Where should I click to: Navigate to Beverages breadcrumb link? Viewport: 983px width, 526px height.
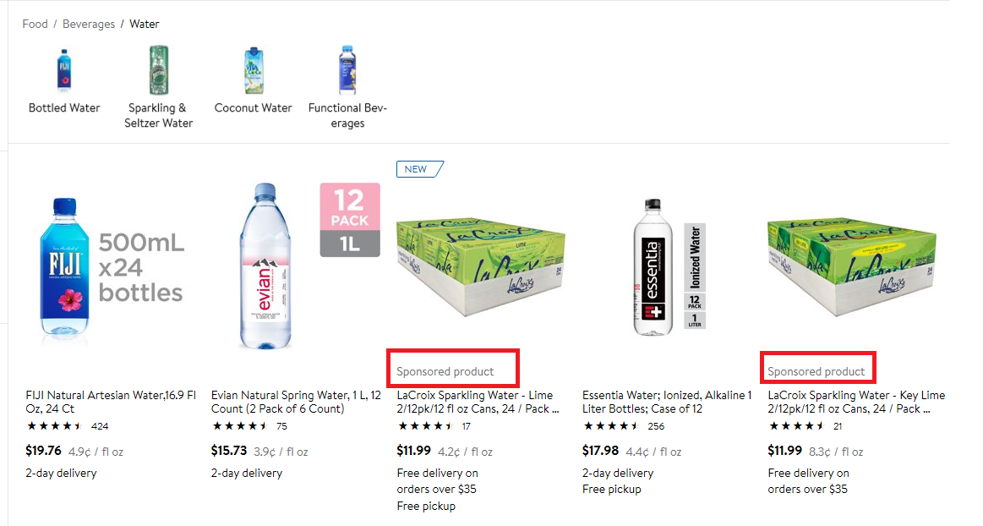tap(88, 24)
